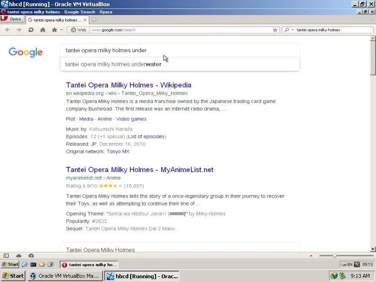This screenshot has height=282, width=376.
Task: Click the EN language indicator in guest tray
Action: [x=350, y=265]
